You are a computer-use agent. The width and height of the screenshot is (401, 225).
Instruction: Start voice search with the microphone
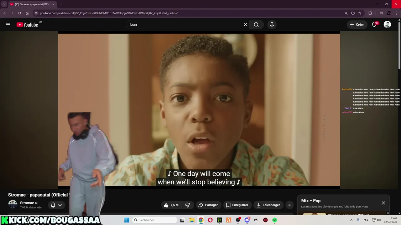coord(272,25)
